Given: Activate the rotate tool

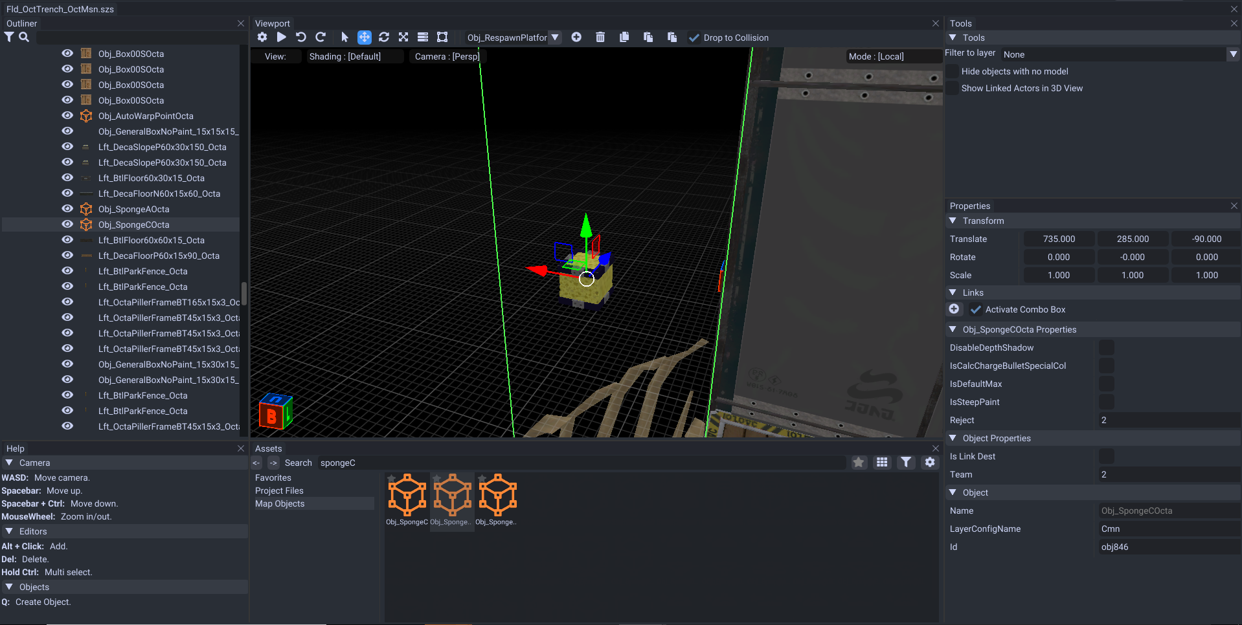Looking at the screenshot, I should coord(384,38).
